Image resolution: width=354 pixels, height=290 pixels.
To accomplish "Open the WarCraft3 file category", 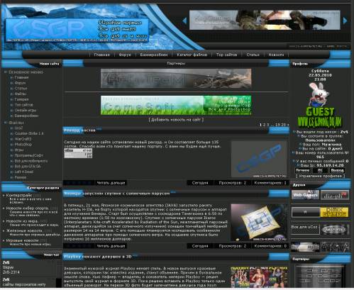I will [23, 139].
